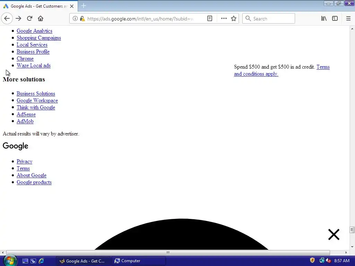This screenshot has width=355, height=266.
Task: Toggle reader view icon
Action: tap(210, 19)
